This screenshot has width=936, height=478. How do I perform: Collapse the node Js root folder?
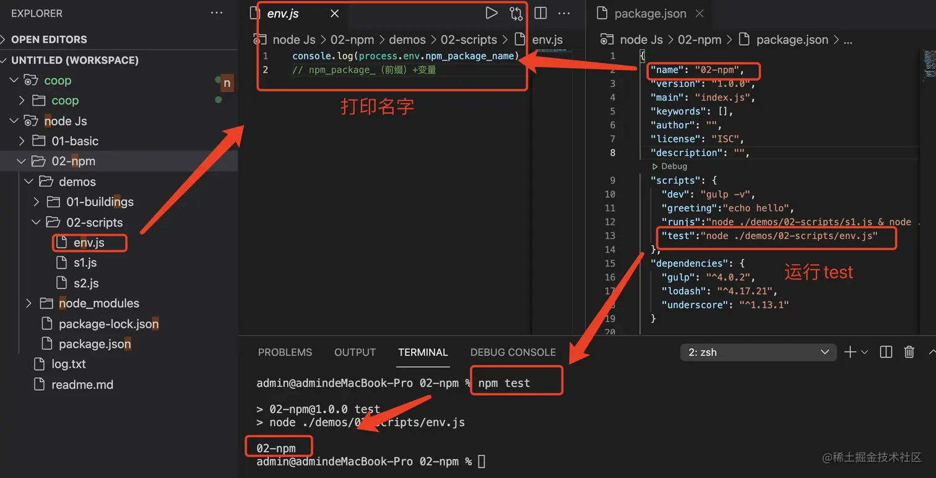14,121
